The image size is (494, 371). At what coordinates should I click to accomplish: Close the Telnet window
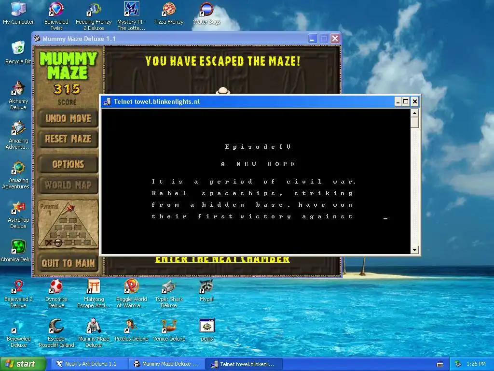click(414, 101)
